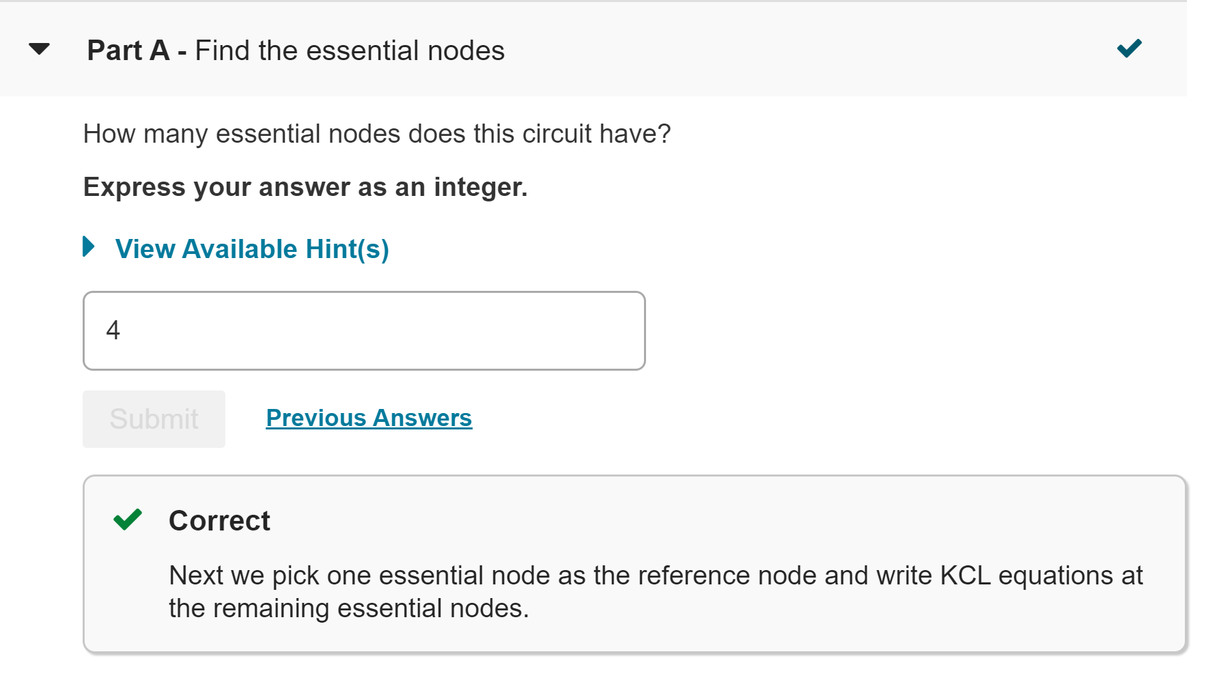Click the Submit button

tap(153, 419)
